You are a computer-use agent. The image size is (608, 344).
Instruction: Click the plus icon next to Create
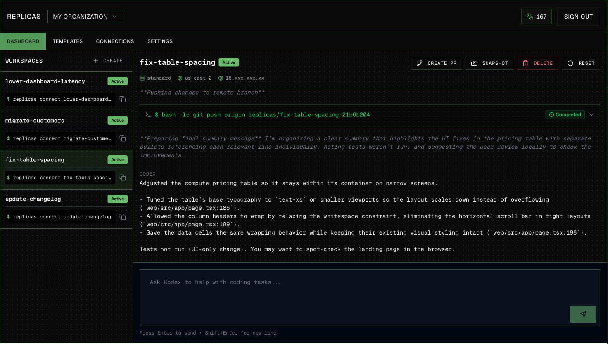tap(96, 61)
